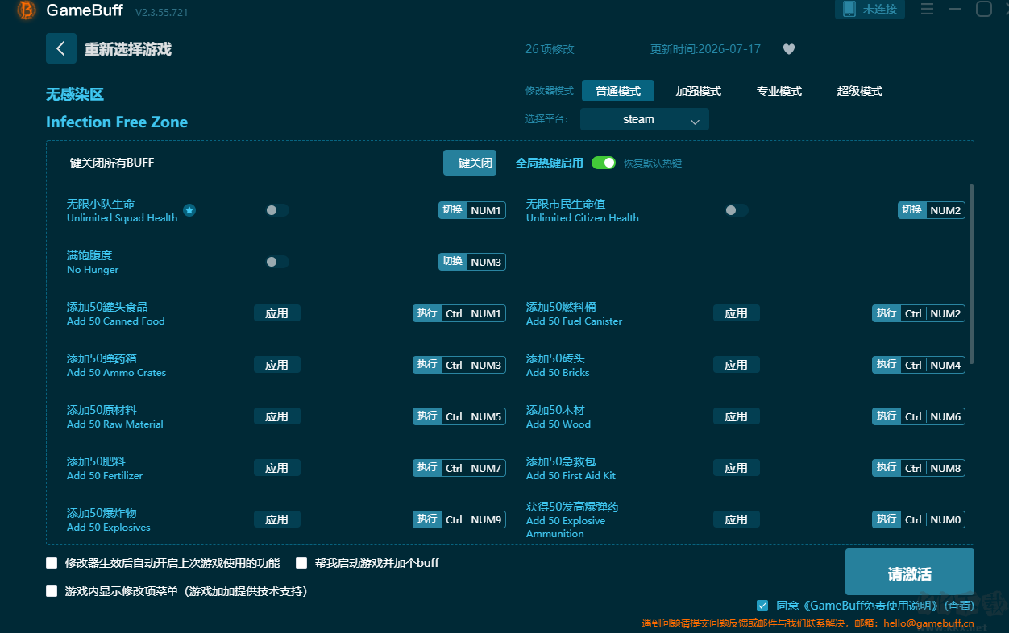Toggle the No Hunger switch
Viewport: 1009px width, 633px height.
pyautogui.click(x=276, y=262)
